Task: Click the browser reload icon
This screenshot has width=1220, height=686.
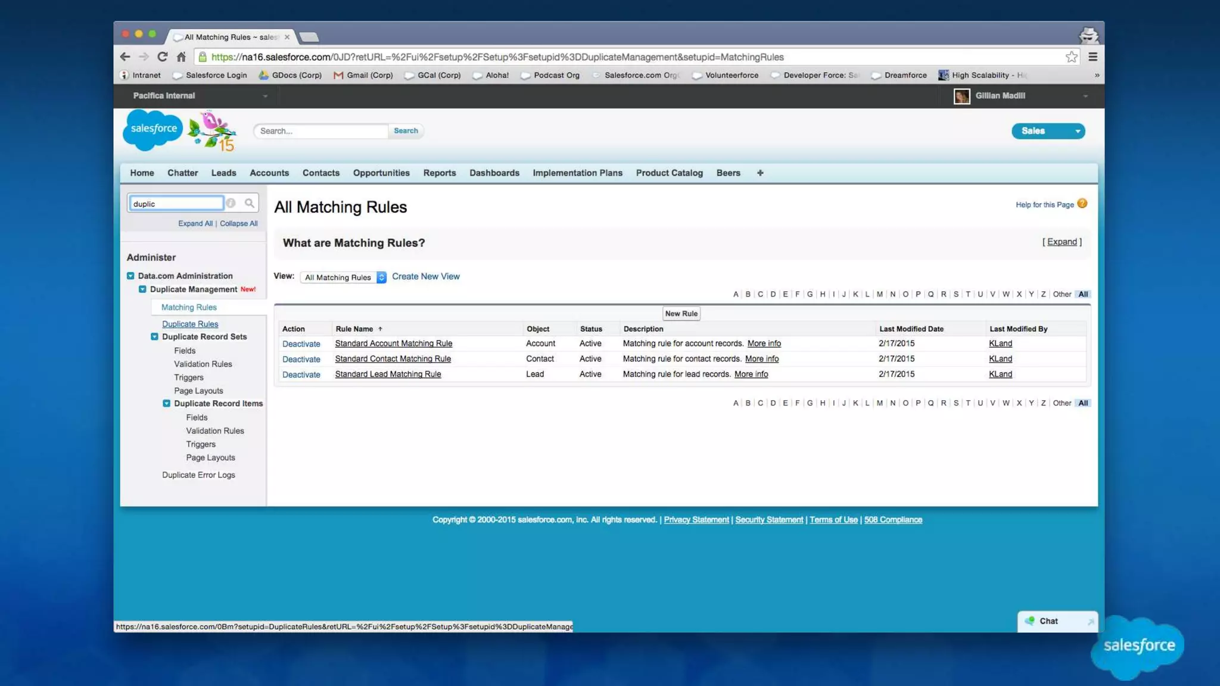Action: tap(162, 57)
